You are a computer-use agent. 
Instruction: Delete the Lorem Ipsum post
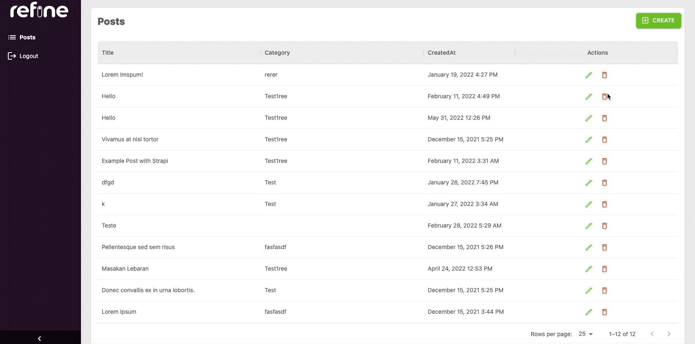coord(604,312)
